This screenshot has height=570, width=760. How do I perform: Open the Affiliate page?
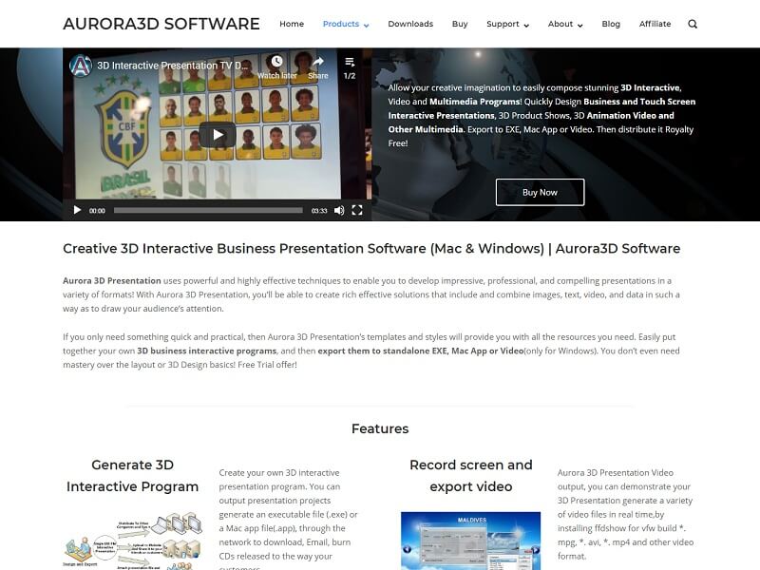pyautogui.click(x=655, y=24)
